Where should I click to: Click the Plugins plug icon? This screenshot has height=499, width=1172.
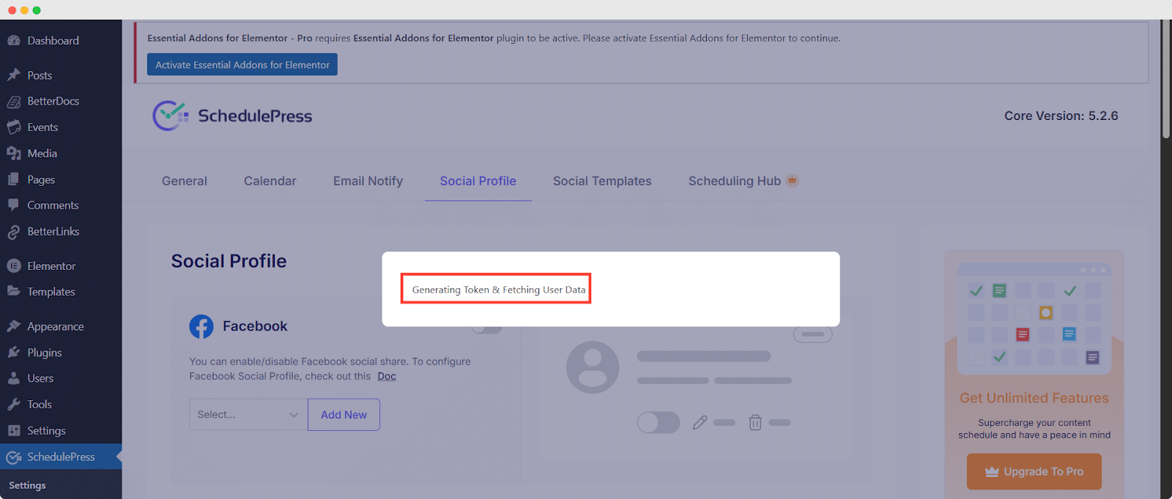[13, 353]
